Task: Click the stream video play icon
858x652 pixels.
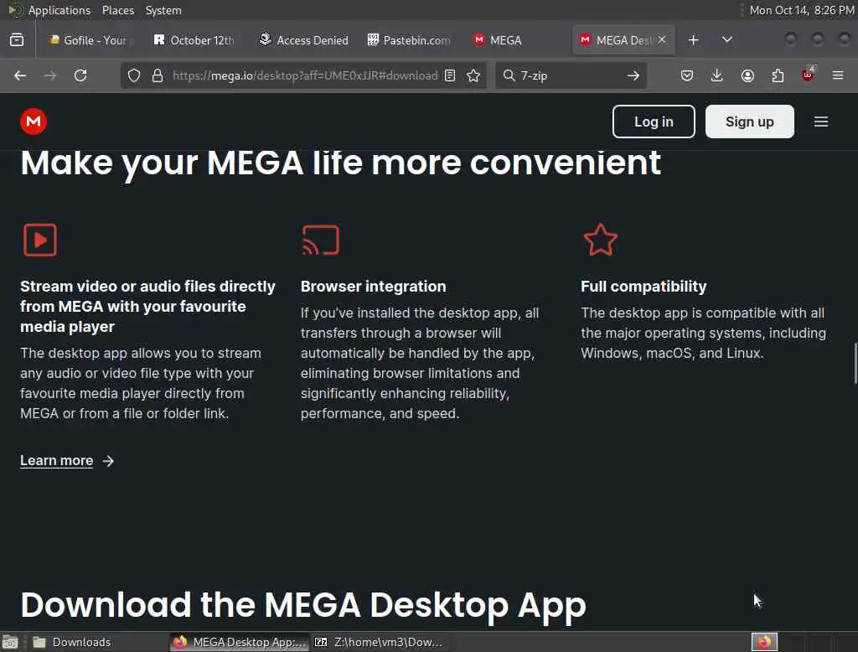Action: pos(40,240)
